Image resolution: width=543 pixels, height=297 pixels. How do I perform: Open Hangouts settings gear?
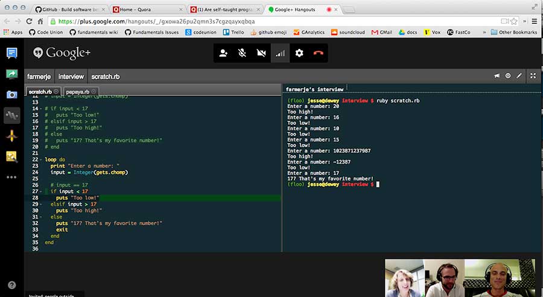(x=299, y=53)
